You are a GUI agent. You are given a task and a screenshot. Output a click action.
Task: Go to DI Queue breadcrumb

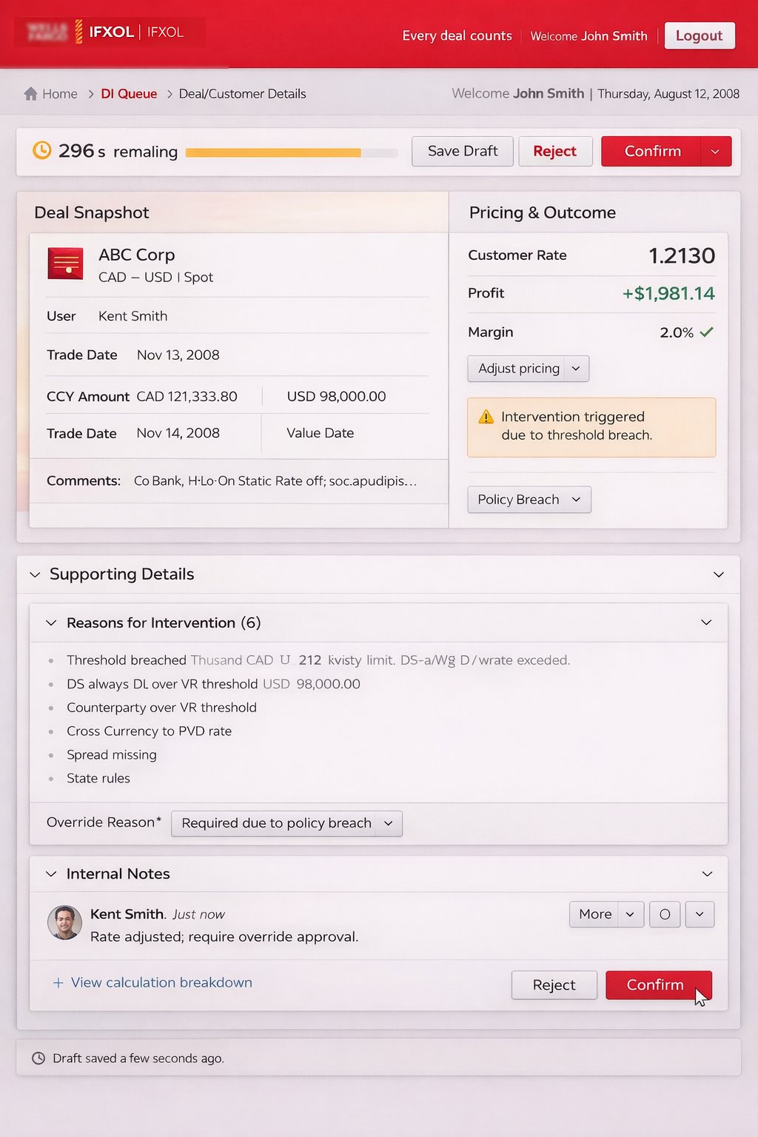(x=129, y=94)
